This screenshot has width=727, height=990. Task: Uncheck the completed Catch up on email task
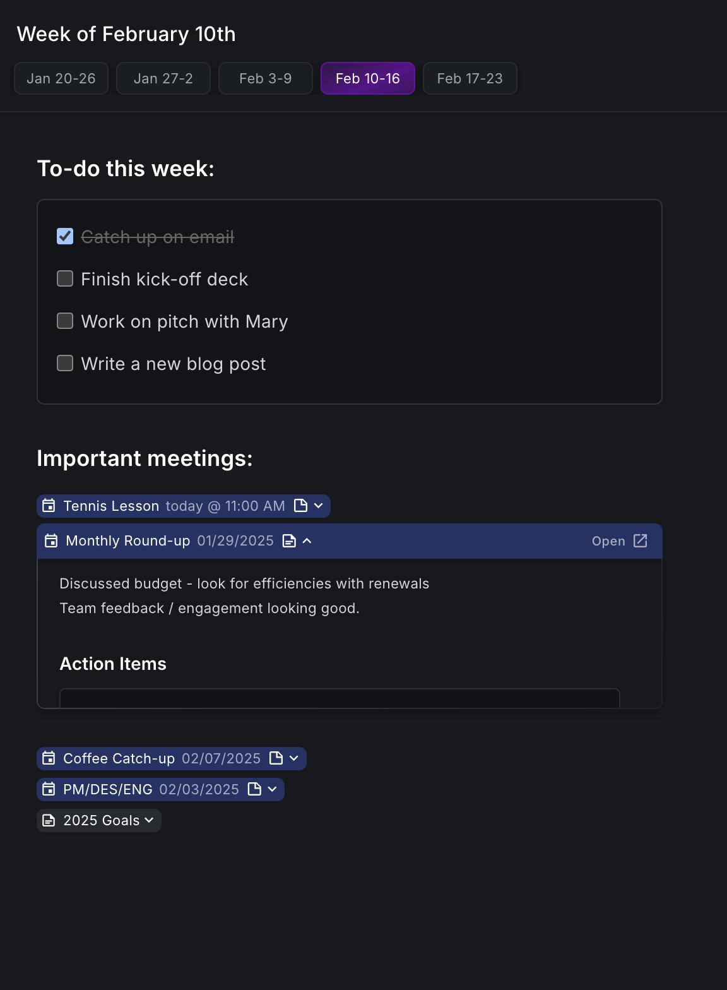pyautogui.click(x=65, y=236)
